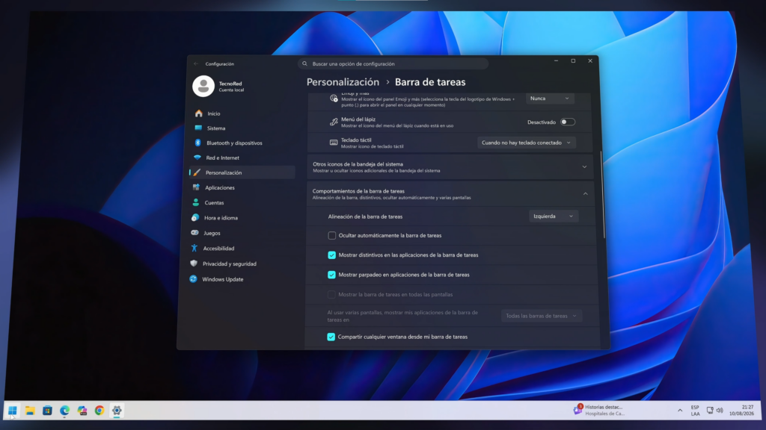Open File Explorer from the taskbar
766x430 pixels.
[30, 411]
